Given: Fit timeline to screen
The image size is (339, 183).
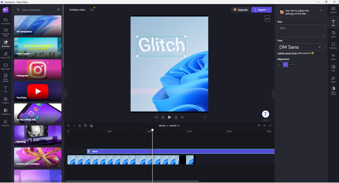Looking at the screenshot, I should tap(270, 126).
